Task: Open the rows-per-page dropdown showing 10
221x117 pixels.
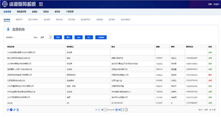Action: [x=124, y=110]
